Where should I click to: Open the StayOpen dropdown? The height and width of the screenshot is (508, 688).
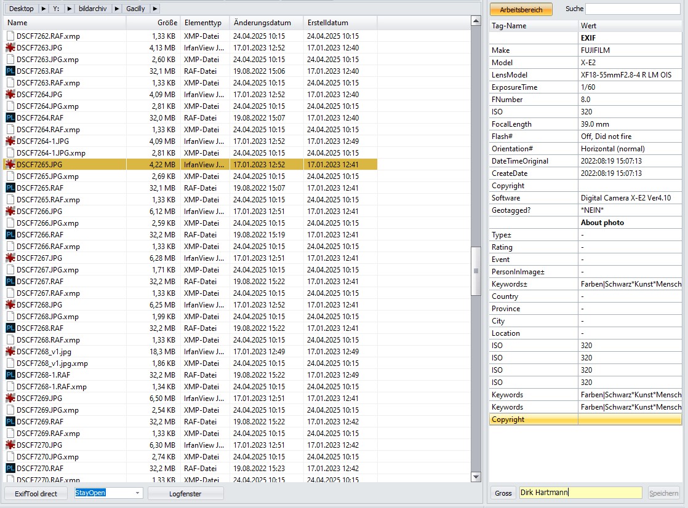[x=137, y=493]
